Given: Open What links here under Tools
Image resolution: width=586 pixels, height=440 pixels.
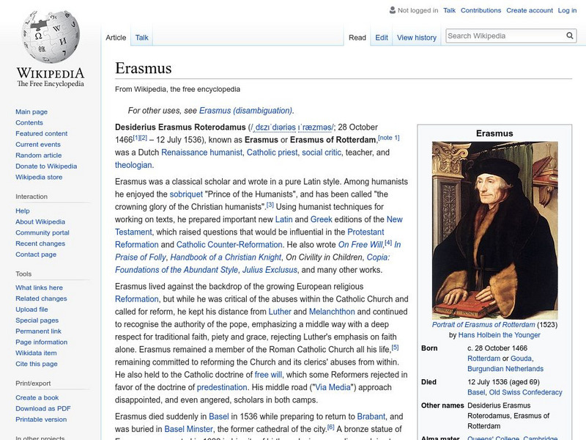Looking at the screenshot, I should (40, 287).
